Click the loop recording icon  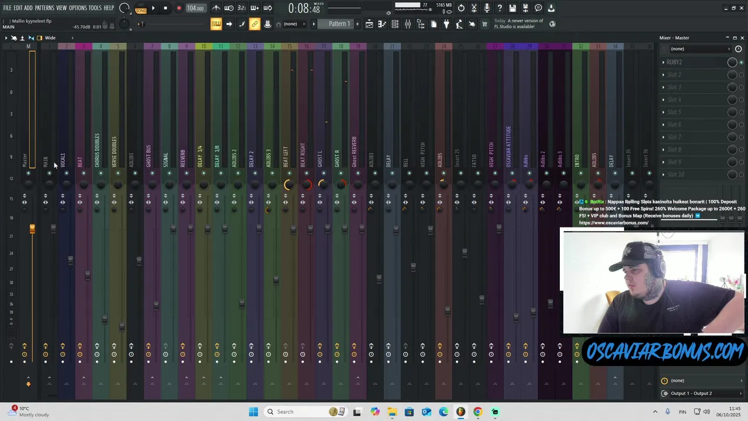click(268, 8)
